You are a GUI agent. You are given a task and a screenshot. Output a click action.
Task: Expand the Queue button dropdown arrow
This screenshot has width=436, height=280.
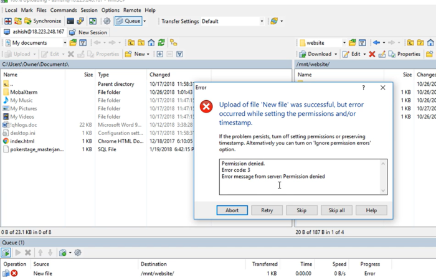(145, 21)
